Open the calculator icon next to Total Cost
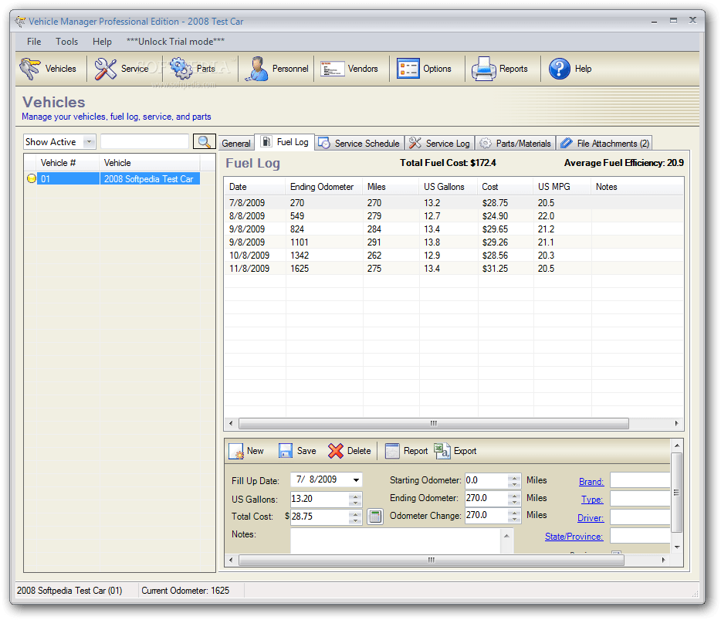 click(375, 516)
